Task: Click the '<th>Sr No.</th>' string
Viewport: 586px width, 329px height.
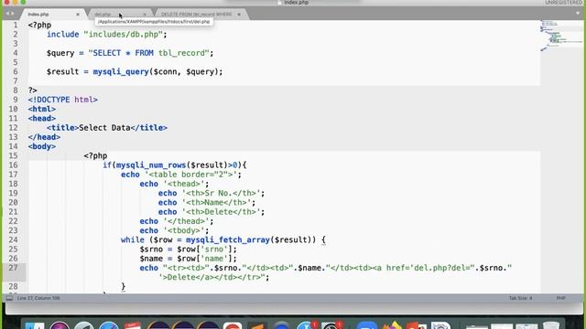Action: [221, 193]
